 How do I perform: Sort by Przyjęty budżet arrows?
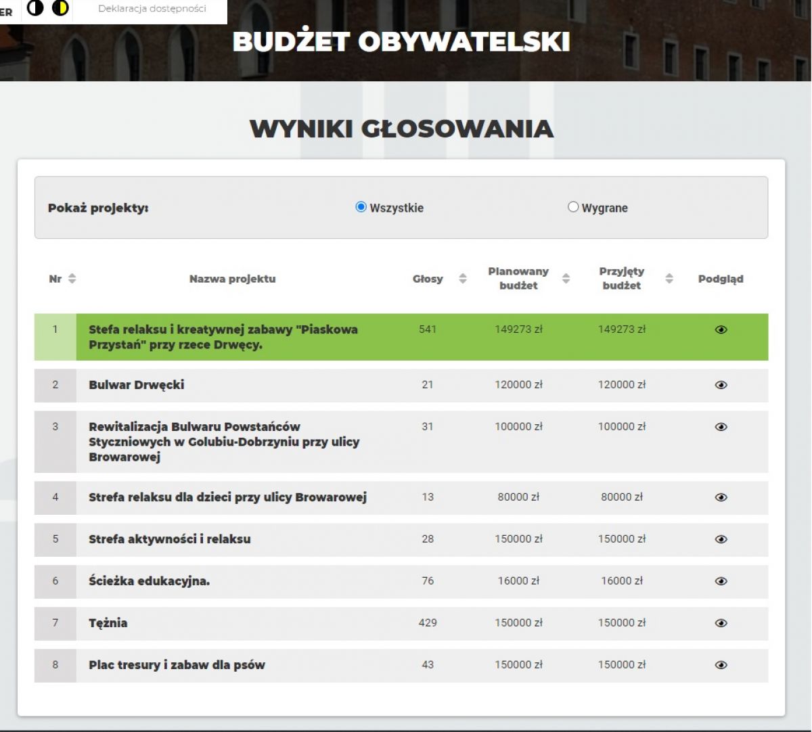(x=669, y=279)
